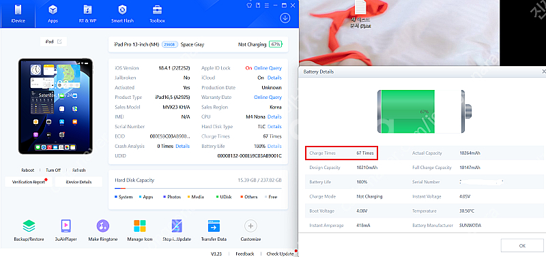The height and width of the screenshot is (257, 546).
Task: Click the Refresh button
Action: (x=78, y=170)
